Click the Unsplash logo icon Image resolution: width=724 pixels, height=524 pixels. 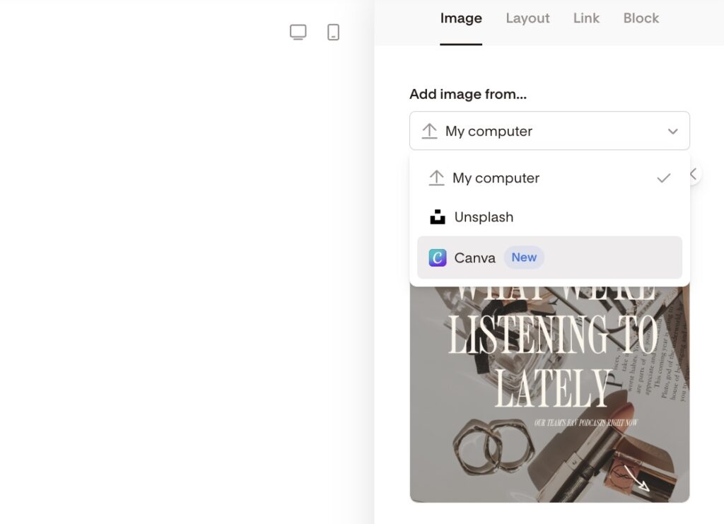[x=438, y=217]
